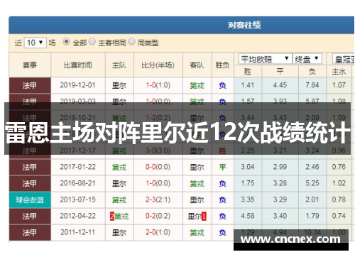This screenshot has width=355, height=257.
Task: Click the 第戎 away team in 2019-12-01 row
Action: tap(197, 85)
